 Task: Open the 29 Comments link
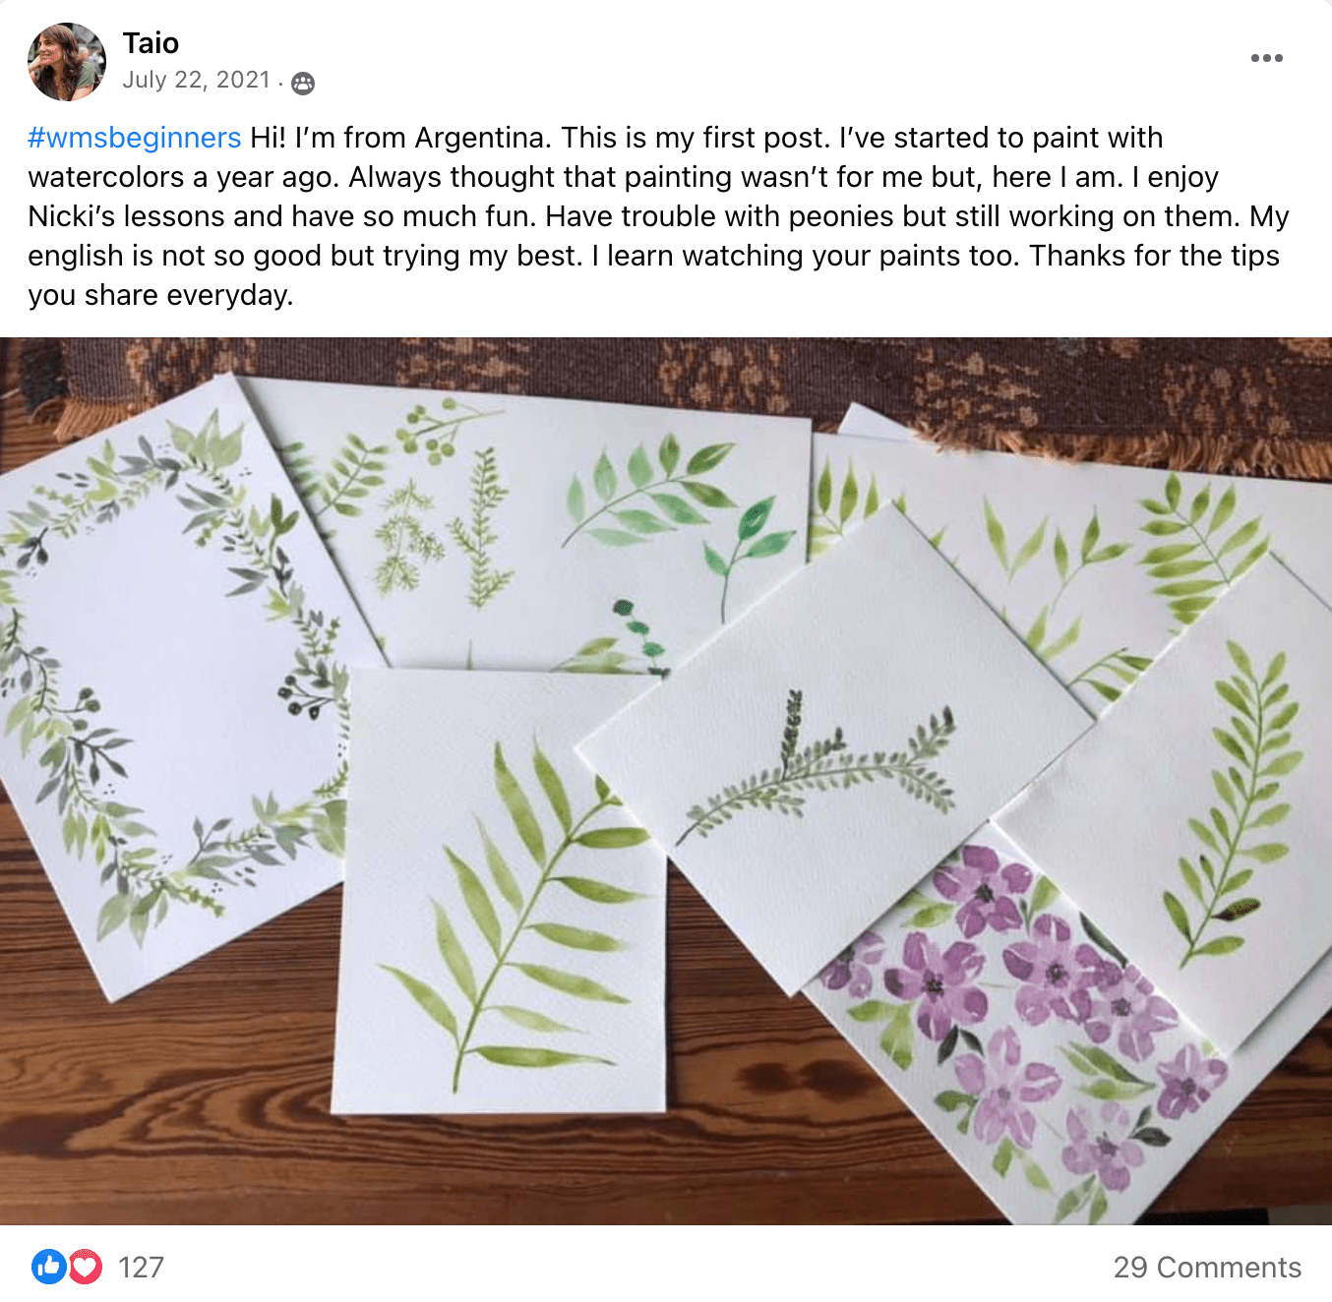point(1207,1267)
